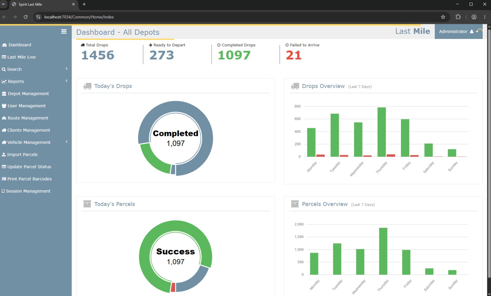The height and width of the screenshot is (296, 491).
Task: Click the Session Management square icon
Action: pyautogui.click(x=3, y=191)
